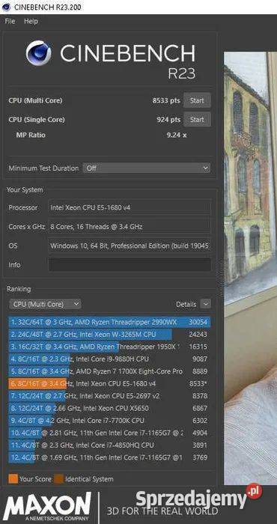This screenshot has height=524, width=277.
Task: Open the CPU (Multi Core) ranking dropdown
Action: point(45,304)
